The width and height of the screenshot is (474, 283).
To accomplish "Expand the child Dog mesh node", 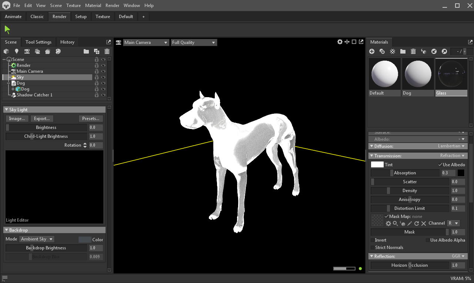I will tap(13, 89).
